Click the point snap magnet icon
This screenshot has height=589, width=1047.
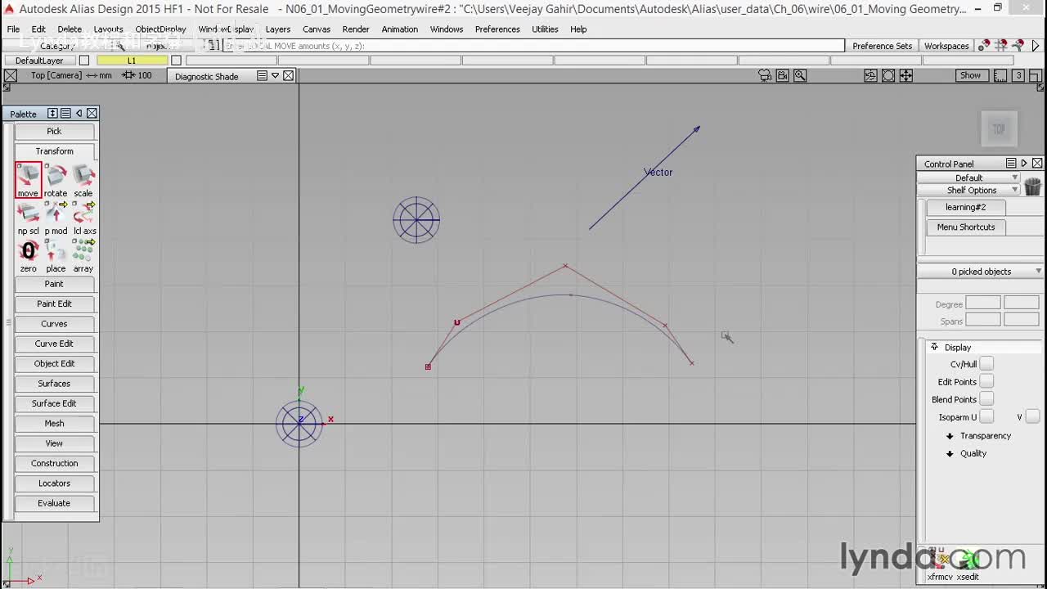point(984,46)
